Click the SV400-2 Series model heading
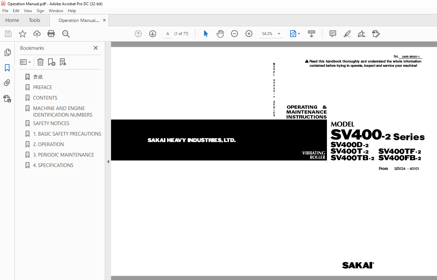Viewport: 437px width, 280px height. click(377, 135)
